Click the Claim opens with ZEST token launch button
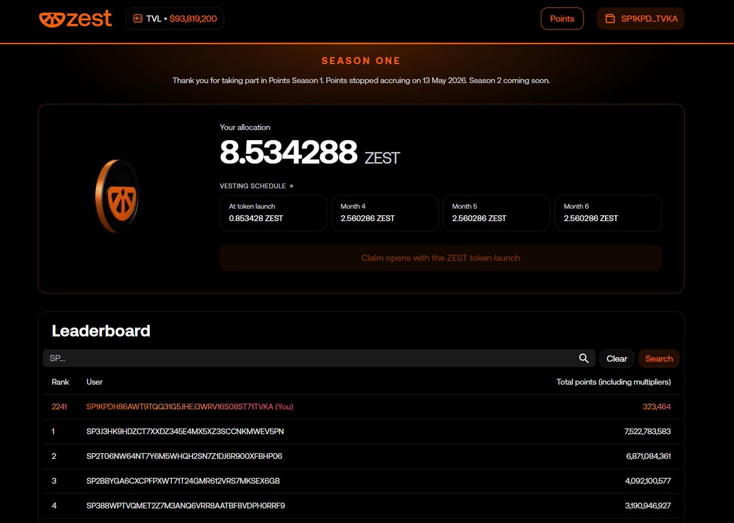 (440, 258)
